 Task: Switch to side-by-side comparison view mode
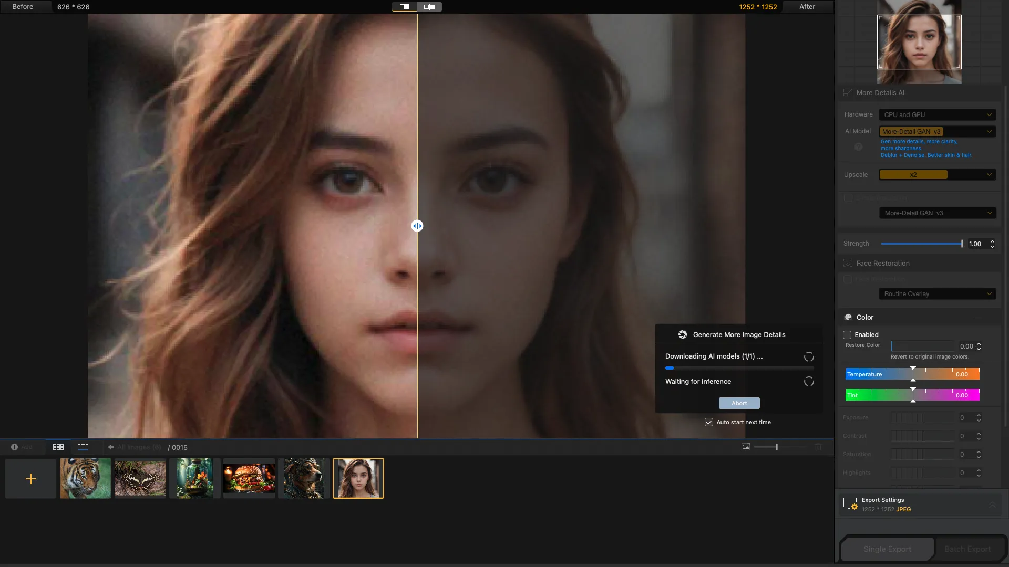(x=429, y=7)
